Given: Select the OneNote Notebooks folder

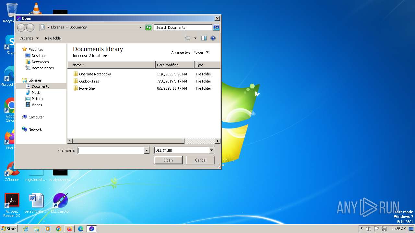Looking at the screenshot, I should pos(92,74).
